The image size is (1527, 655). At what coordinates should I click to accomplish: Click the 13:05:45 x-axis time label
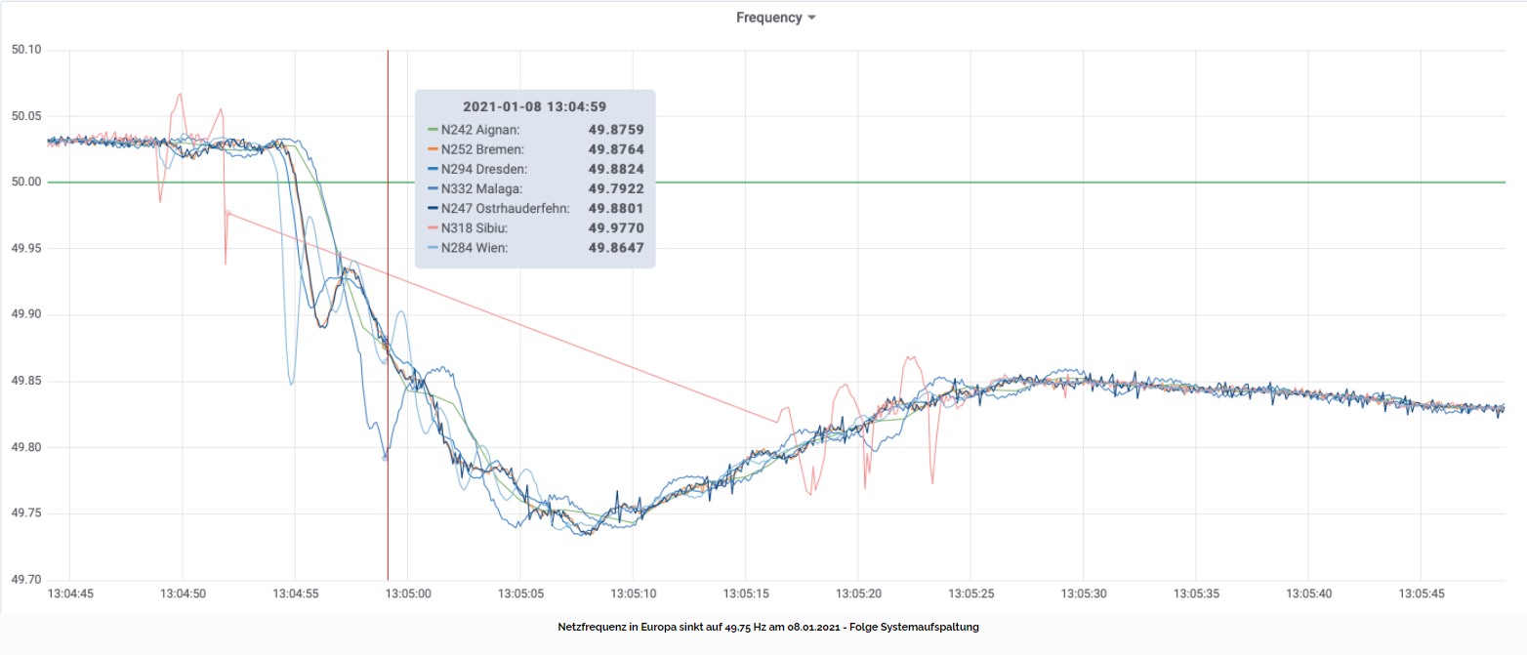[1422, 594]
